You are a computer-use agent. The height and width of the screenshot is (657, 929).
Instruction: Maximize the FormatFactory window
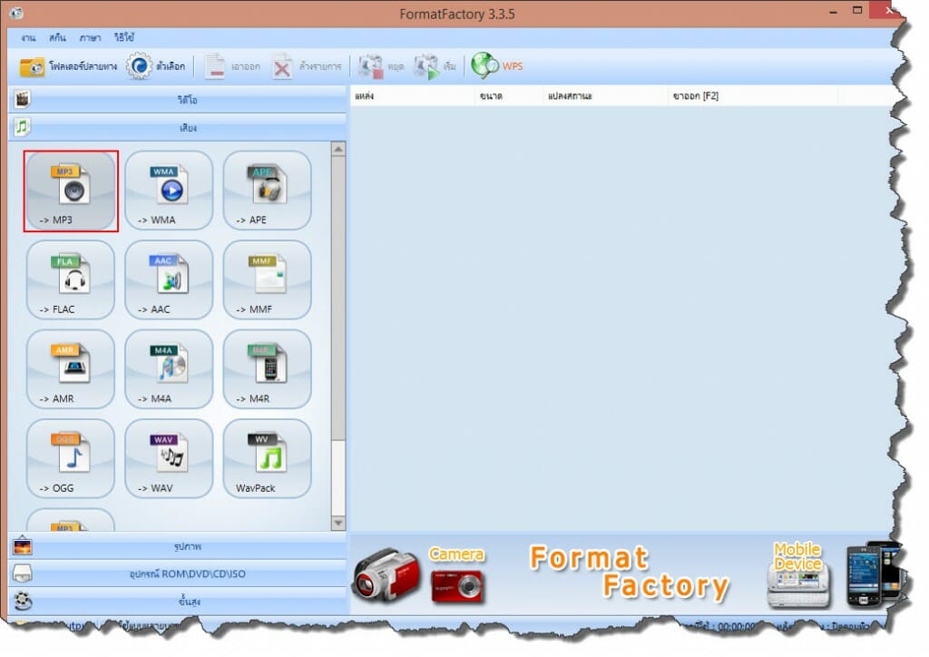857,11
